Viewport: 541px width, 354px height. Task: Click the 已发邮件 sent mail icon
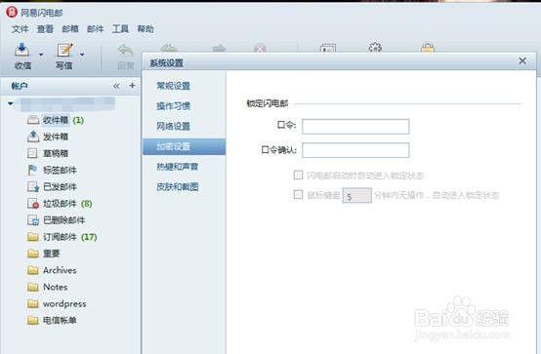point(33,187)
